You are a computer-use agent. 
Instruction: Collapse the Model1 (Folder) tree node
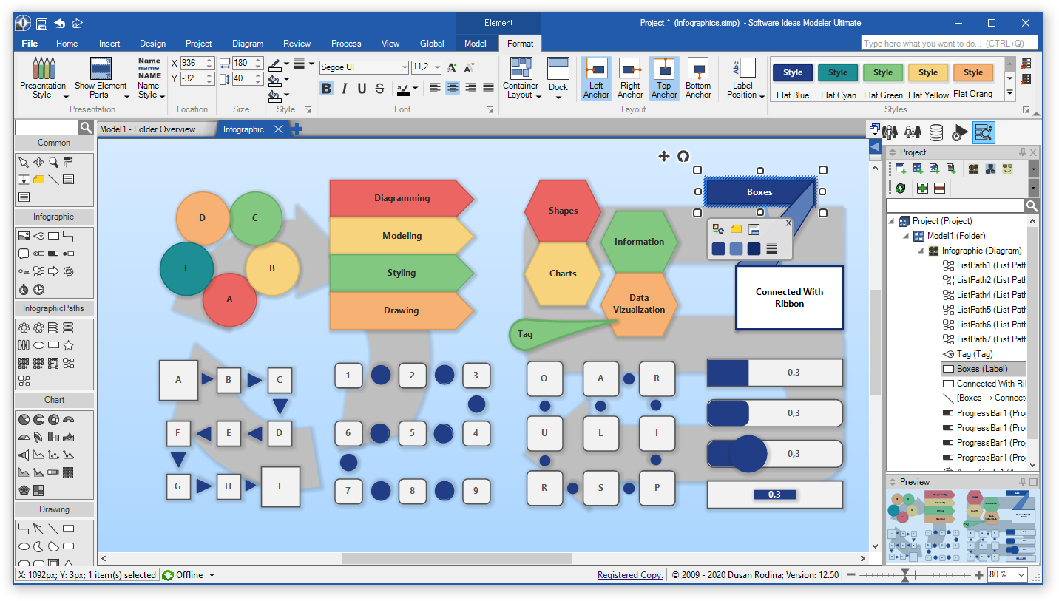[x=905, y=236]
